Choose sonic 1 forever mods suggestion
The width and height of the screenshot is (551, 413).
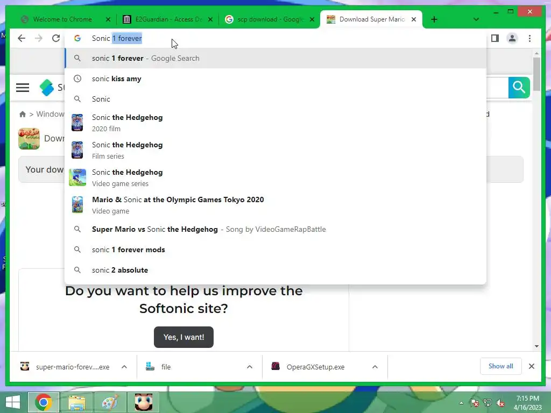click(x=276, y=250)
